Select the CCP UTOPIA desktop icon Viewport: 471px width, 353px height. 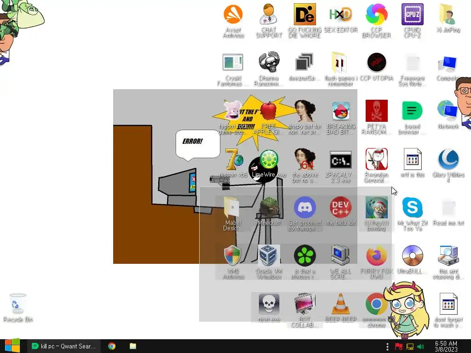click(x=376, y=67)
